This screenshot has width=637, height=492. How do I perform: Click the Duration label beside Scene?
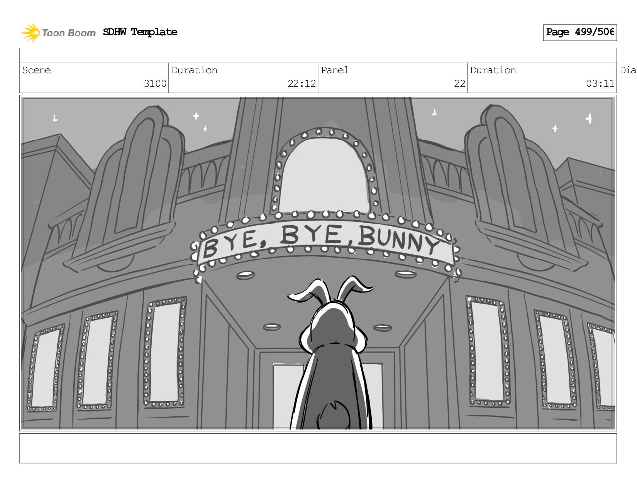194,70
